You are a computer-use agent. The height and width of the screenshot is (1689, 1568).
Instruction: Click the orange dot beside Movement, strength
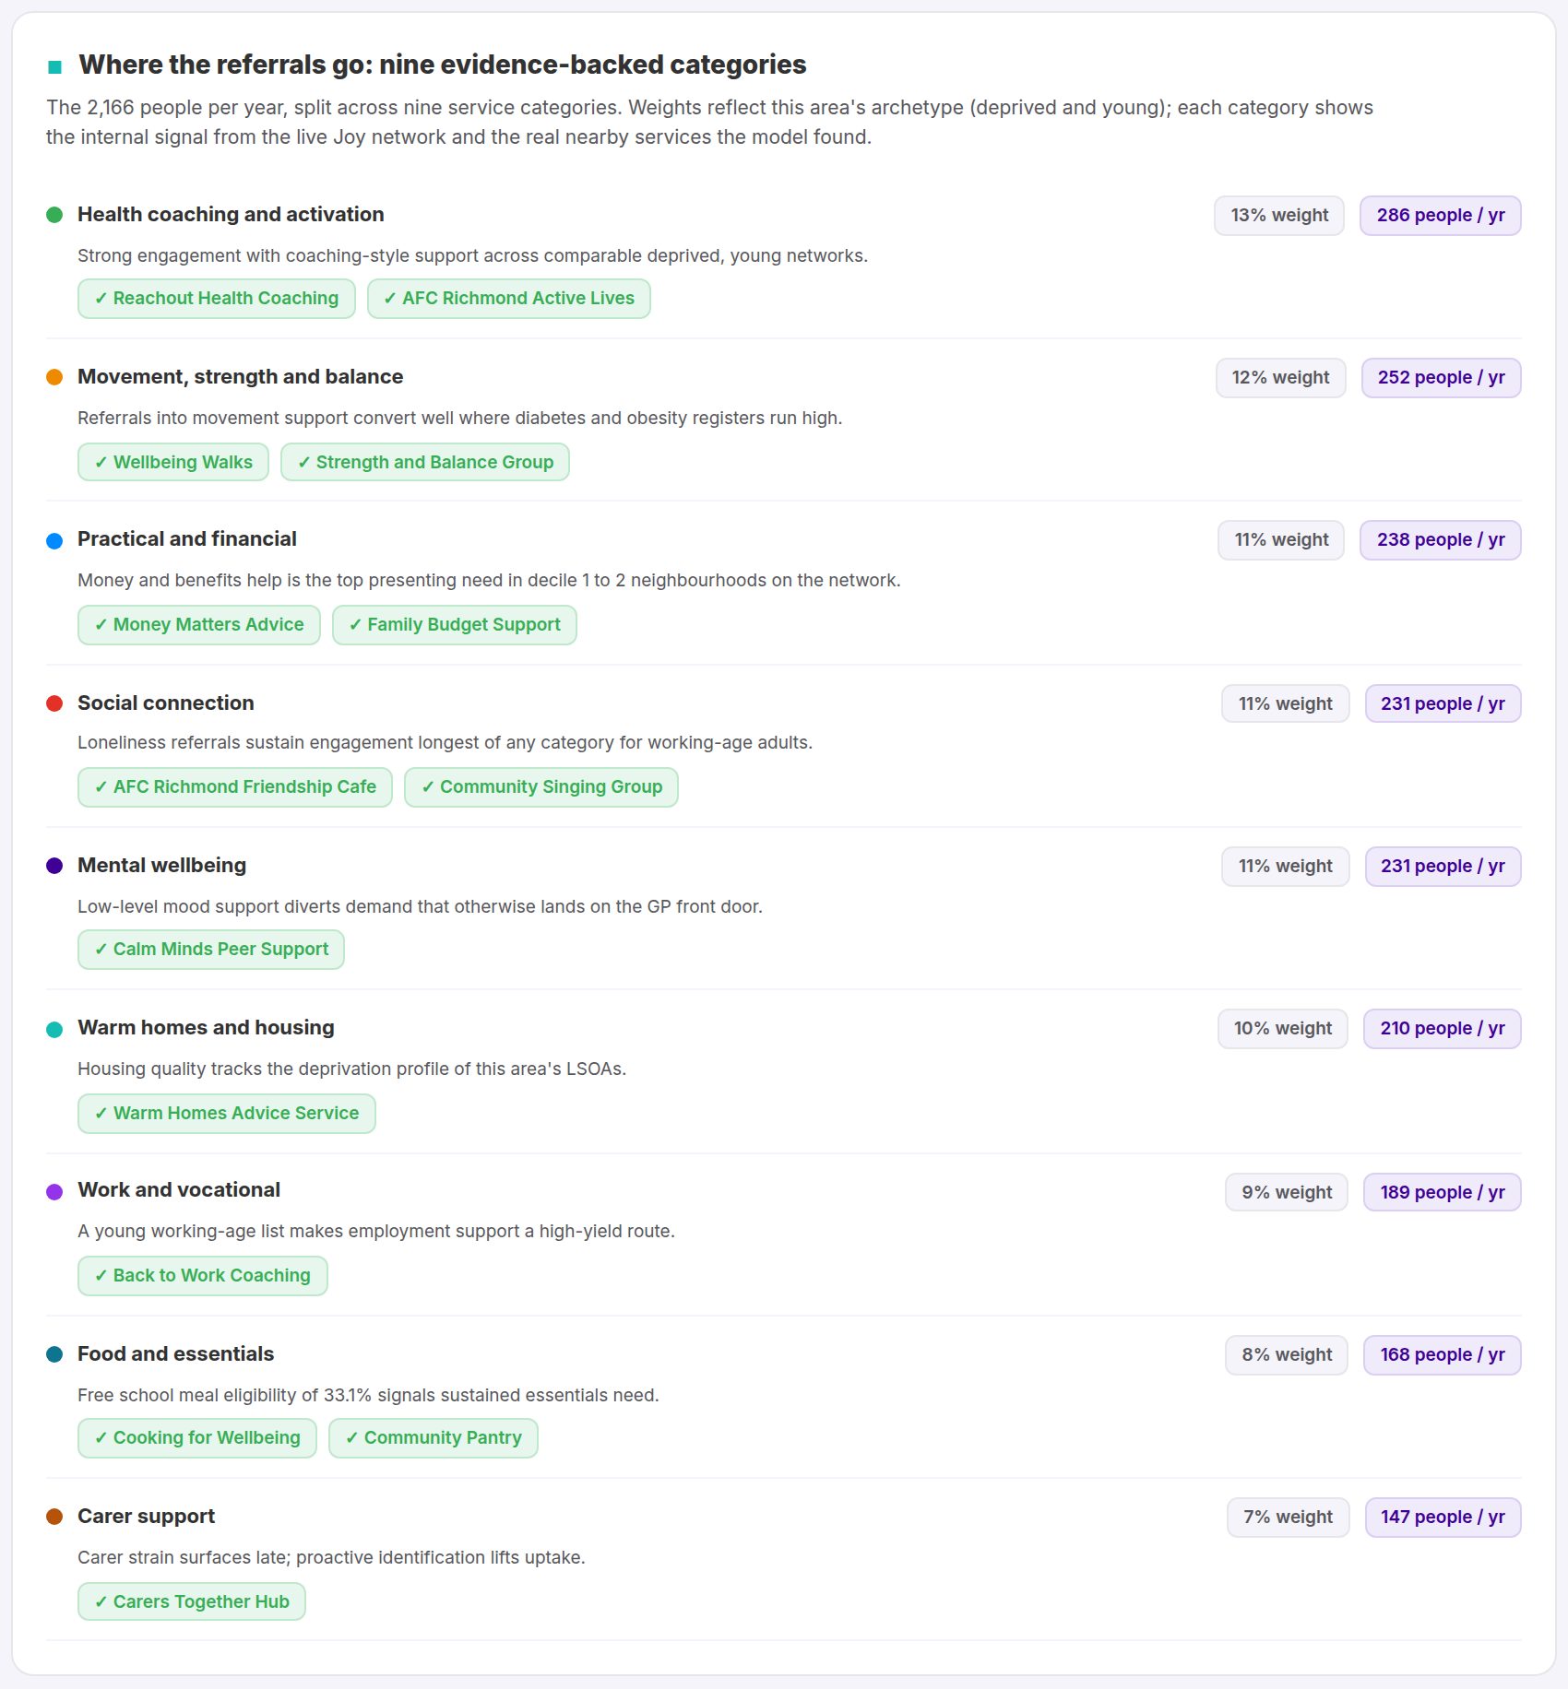pyautogui.click(x=54, y=377)
